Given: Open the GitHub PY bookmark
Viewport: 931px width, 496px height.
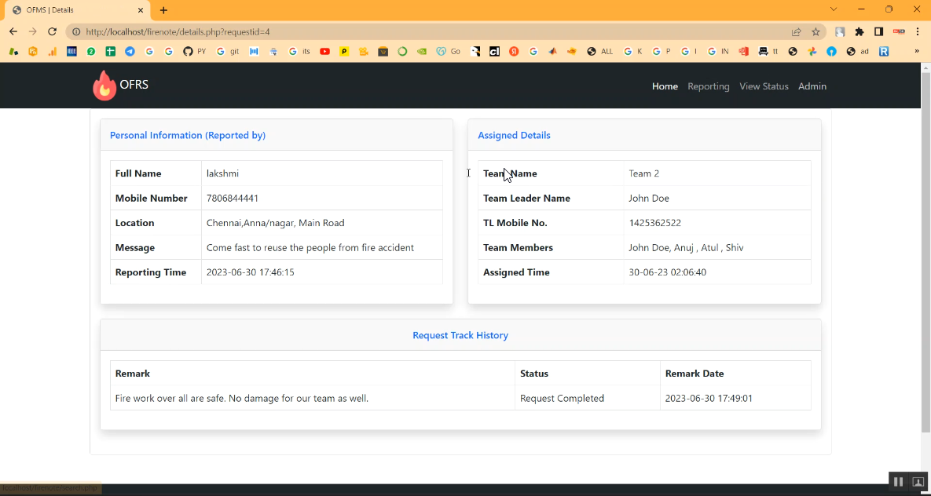Looking at the screenshot, I should tap(193, 52).
